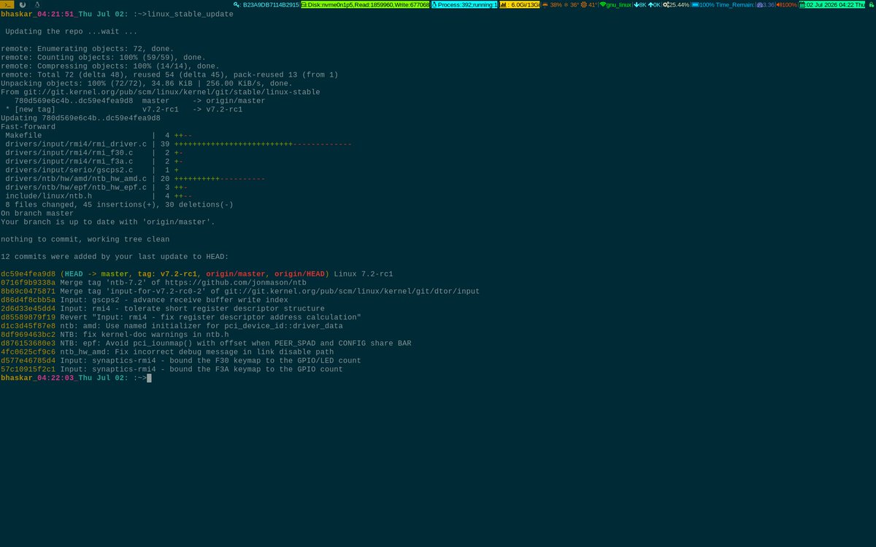Click the Revert 'Input: rmi4' commit line

coord(181,317)
